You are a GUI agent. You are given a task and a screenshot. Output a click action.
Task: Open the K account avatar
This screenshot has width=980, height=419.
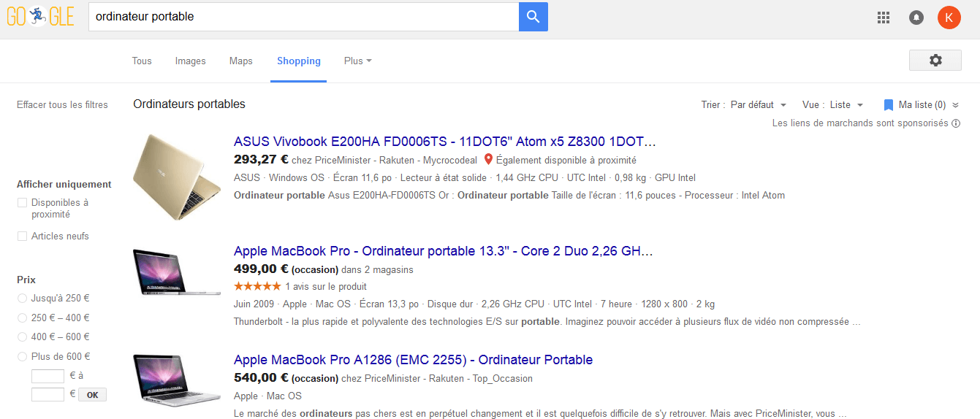949,18
